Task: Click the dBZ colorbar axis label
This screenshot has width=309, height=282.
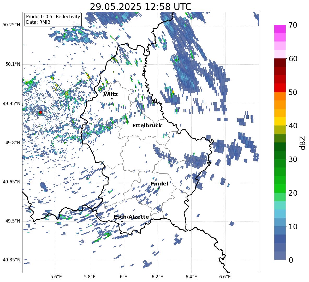Action: [303, 143]
